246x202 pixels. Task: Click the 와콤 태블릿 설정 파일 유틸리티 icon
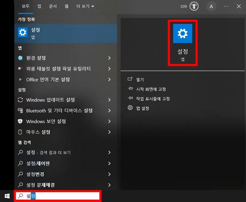20,69
